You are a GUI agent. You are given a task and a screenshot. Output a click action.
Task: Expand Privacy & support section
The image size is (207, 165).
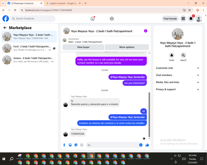(x=178, y=89)
